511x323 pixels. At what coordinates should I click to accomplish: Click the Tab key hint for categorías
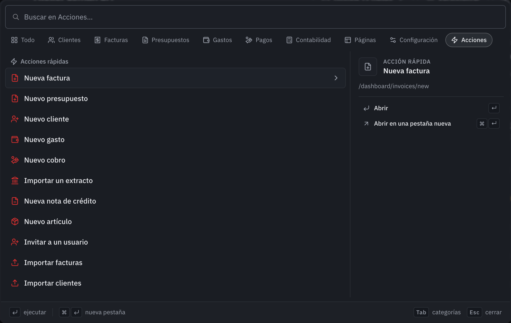(x=421, y=312)
